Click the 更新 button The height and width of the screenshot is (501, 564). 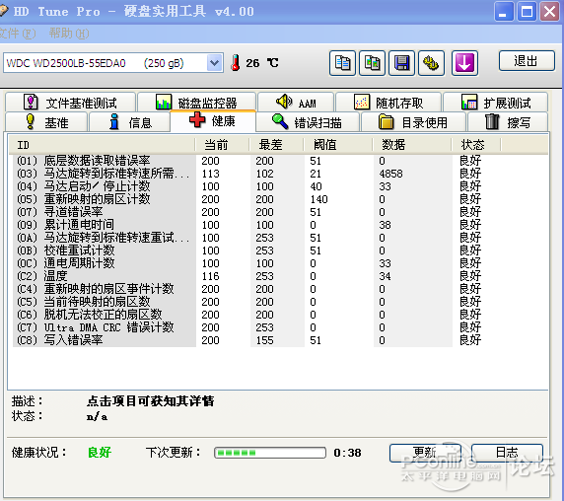pyautogui.click(x=425, y=453)
